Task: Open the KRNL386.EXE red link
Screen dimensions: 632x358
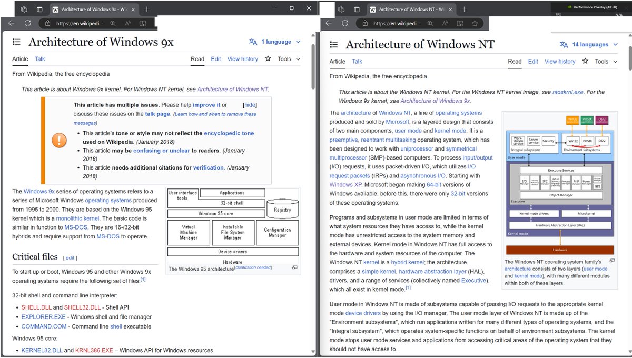Action: [94, 350]
